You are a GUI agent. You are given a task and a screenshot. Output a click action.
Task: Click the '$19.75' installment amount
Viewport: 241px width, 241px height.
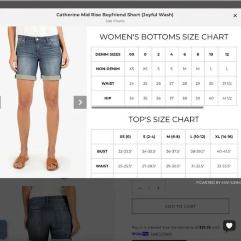[205, 227]
